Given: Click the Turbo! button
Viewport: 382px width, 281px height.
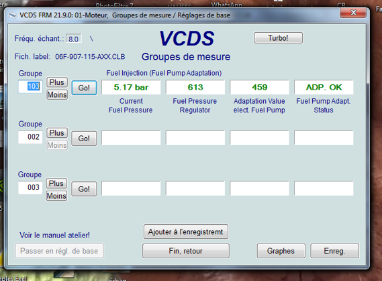Looking at the screenshot, I should [x=278, y=38].
